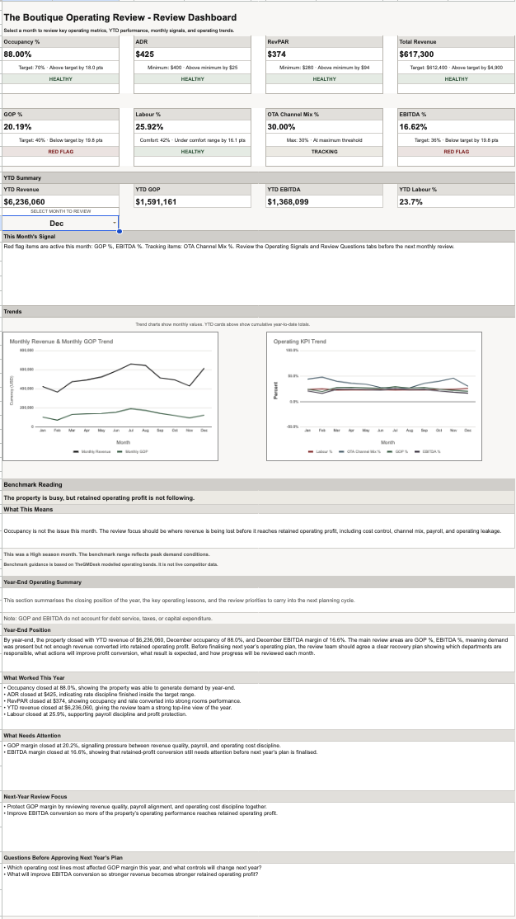The height and width of the screenshot is (919, 516).
Task: Select the YTD Labour % value 23.7%
Action: click(x=457, y=201)
